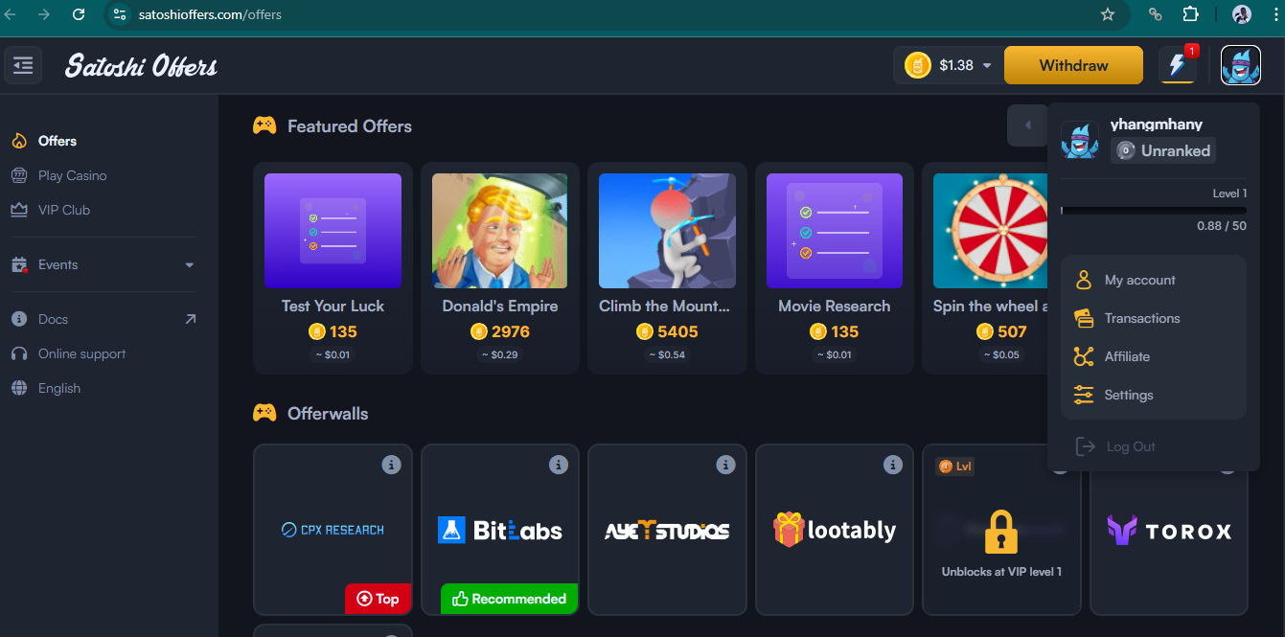Click the info icon on BitLabs card
The height and width of the screenshot is (637, 1285).
[559, 465]
